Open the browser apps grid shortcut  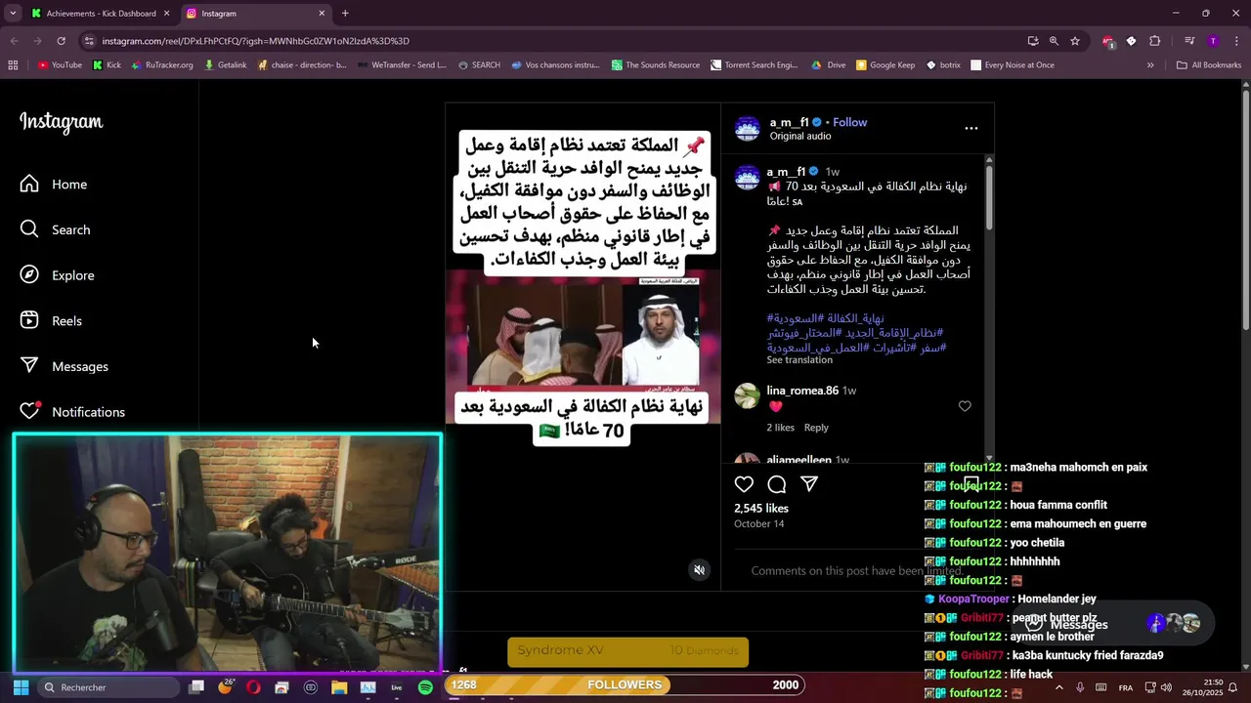(13, 65)
